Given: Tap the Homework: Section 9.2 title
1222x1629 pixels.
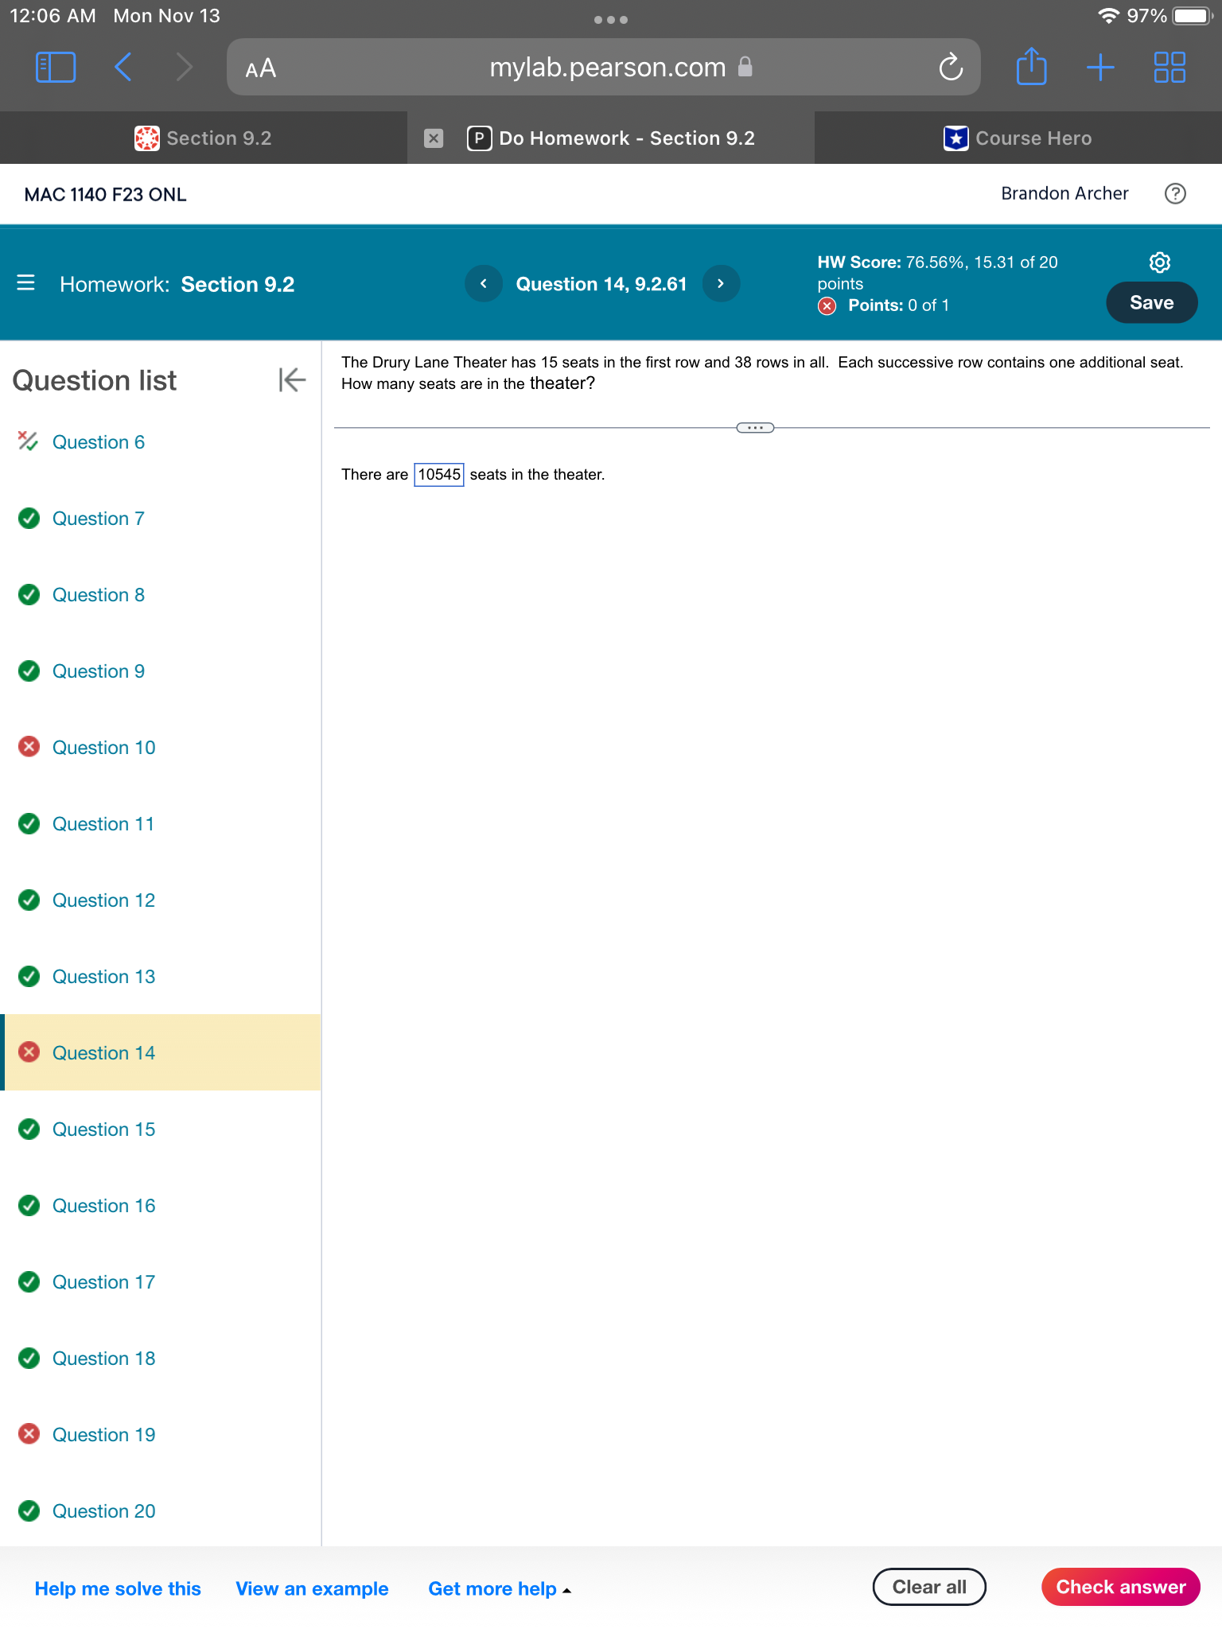Looking at the screenshot, I should pyautogui.click(x=177, y=284).
